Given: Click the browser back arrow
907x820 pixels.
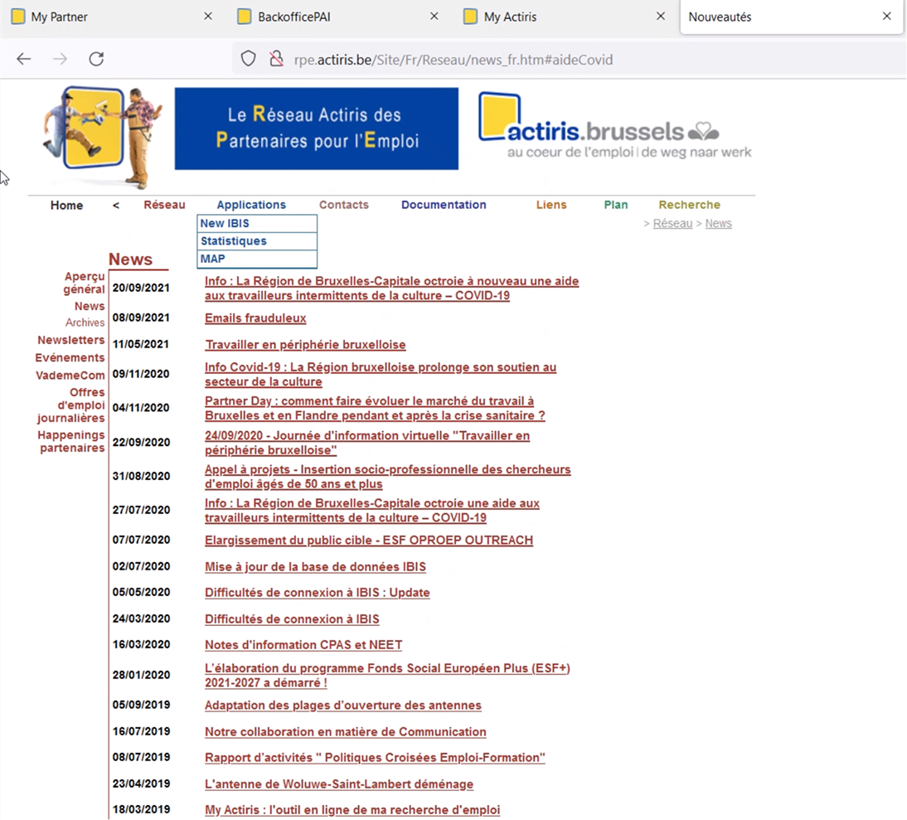Looking at the screenshot, I should (24, 59).
